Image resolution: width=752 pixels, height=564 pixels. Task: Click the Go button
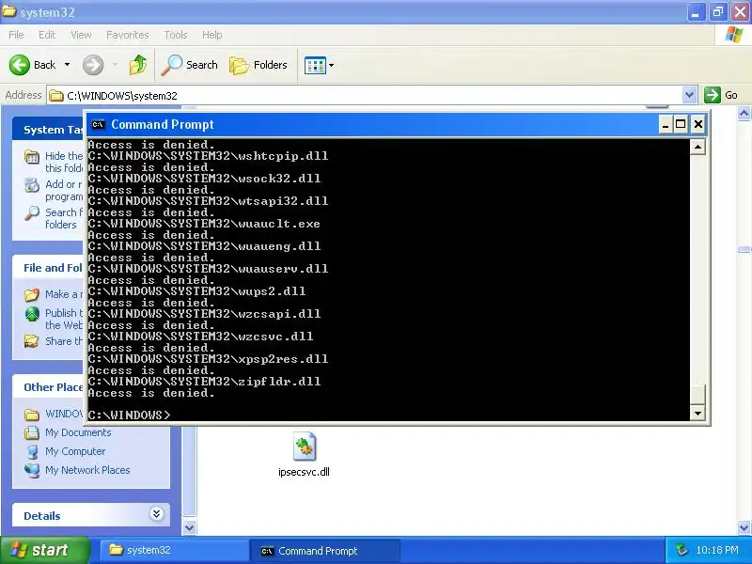click(x=721, y=95)
